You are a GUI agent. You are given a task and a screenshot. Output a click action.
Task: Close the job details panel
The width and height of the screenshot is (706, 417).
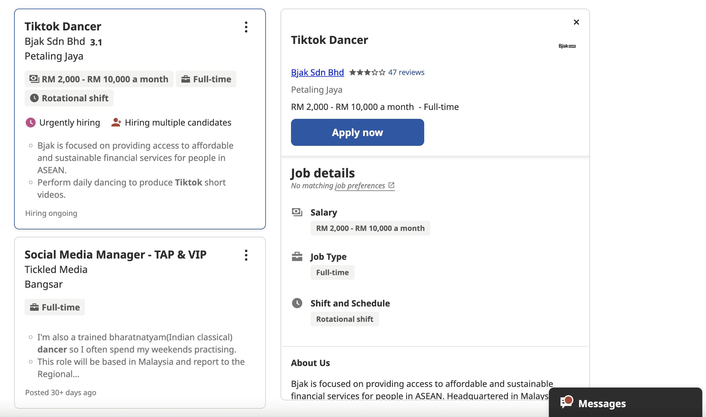pyautogui.click(x=576, y=22)
